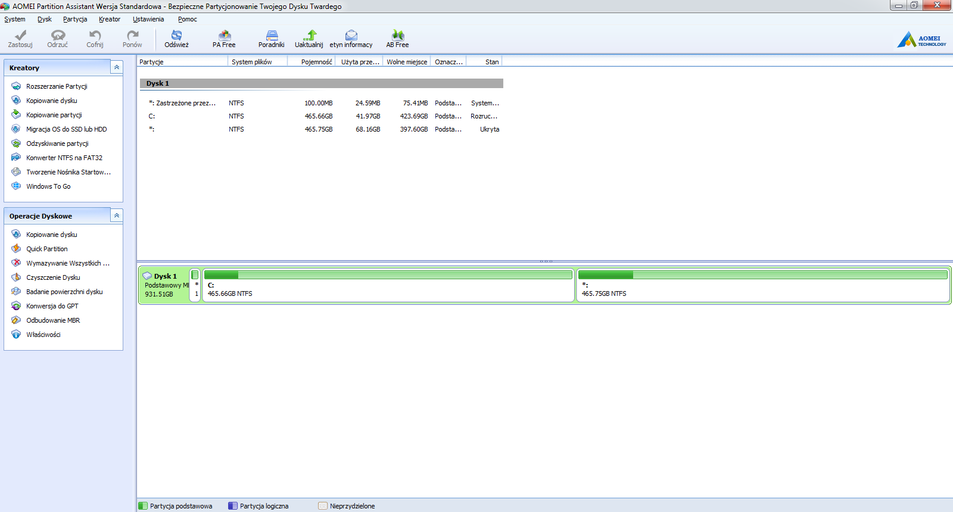Image resolution: width=953 pixels, height=512 pixels.
Task: Sort by Wolne miejsce column header
Action: click(x=407, y=62)
